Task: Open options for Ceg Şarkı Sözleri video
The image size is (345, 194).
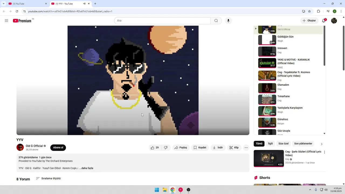Action: pyautogui.click(x=325, y=152)
